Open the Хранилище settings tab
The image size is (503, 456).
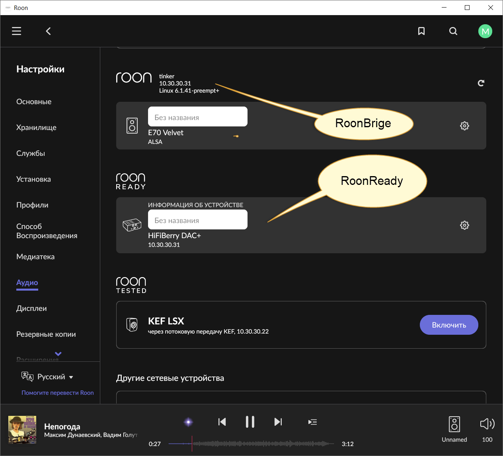pos(36,128)
